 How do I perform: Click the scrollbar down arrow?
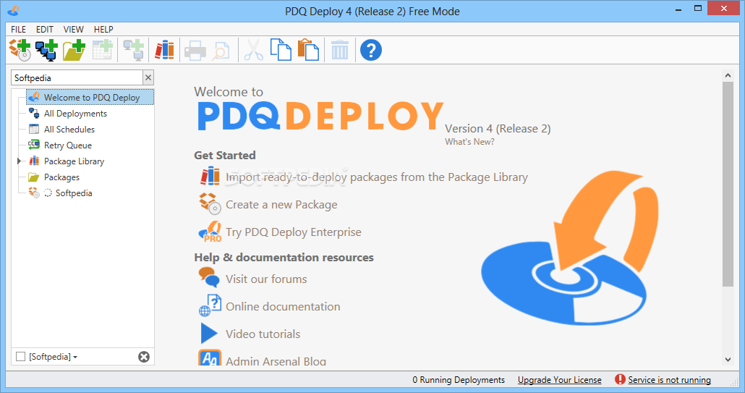point(728,360)
